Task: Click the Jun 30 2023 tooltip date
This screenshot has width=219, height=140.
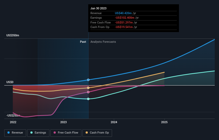Action: click(98, 8)
